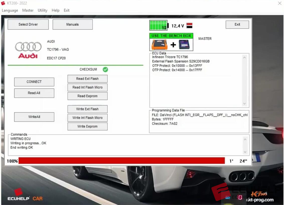This screenshot has height=205, width=284.
Task: Click 'Checksum: 7A02' text
Action: tap(165, 124)
